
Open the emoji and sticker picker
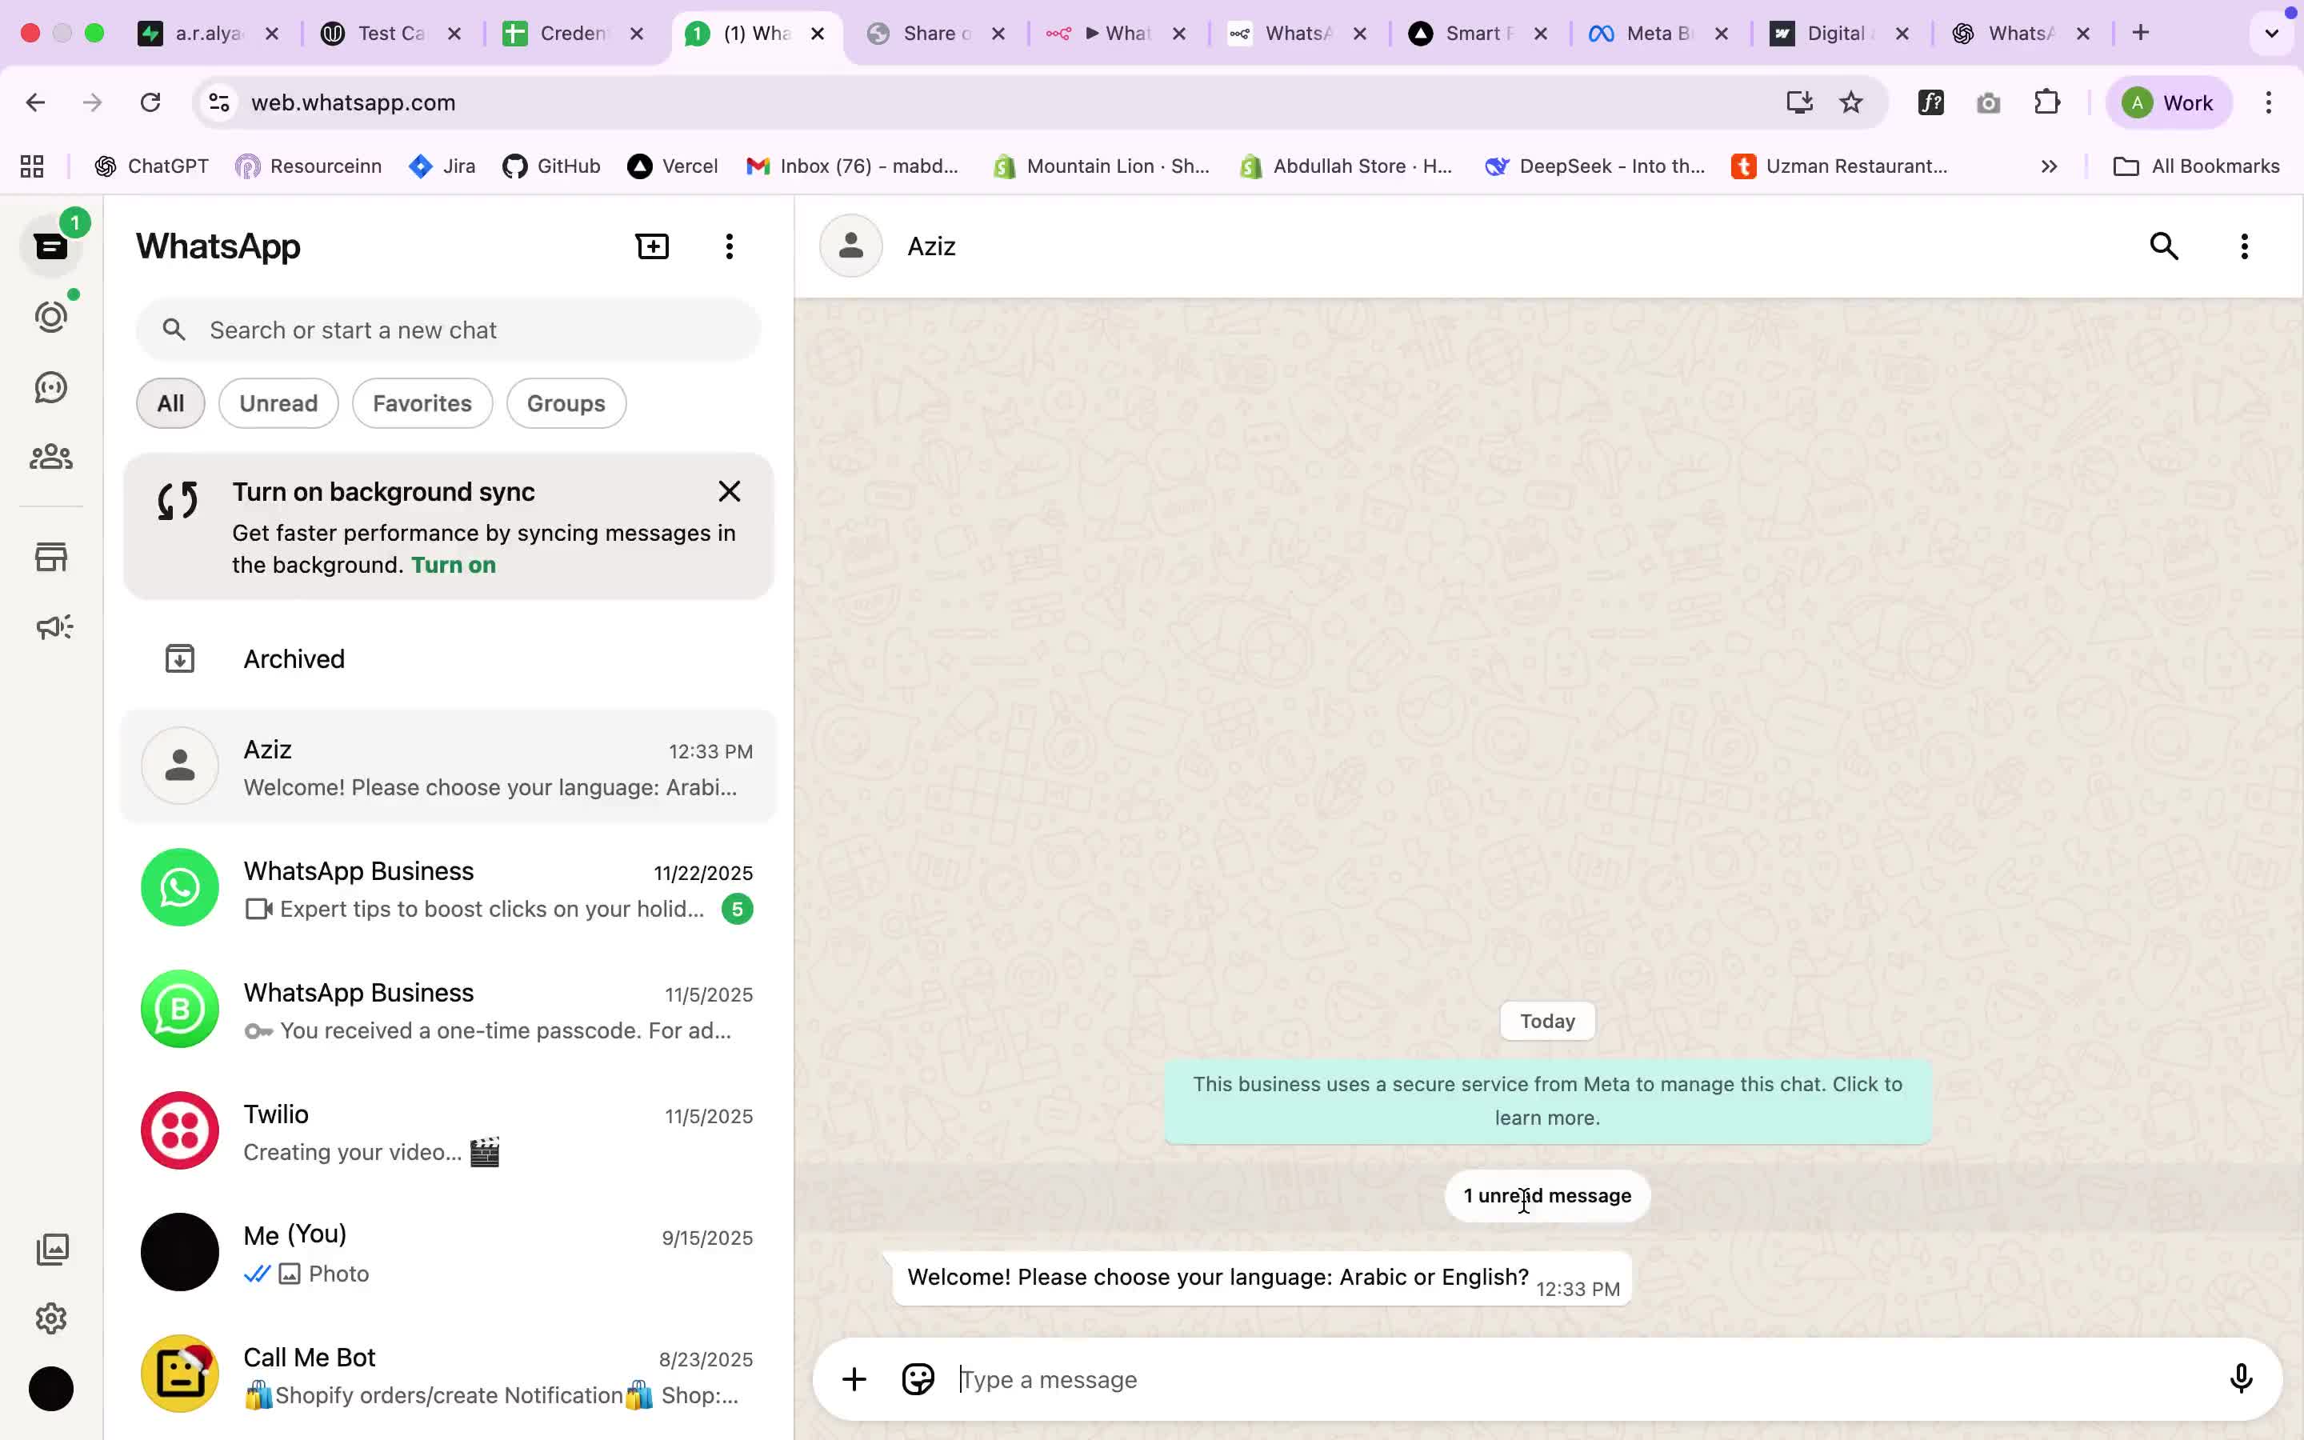[x=918, y=1379]
